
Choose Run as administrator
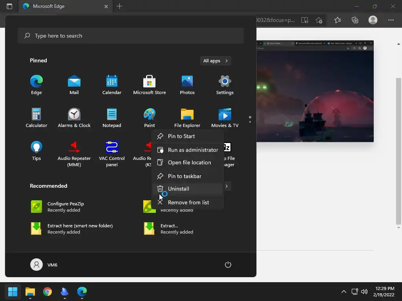[x=187, y=150]
